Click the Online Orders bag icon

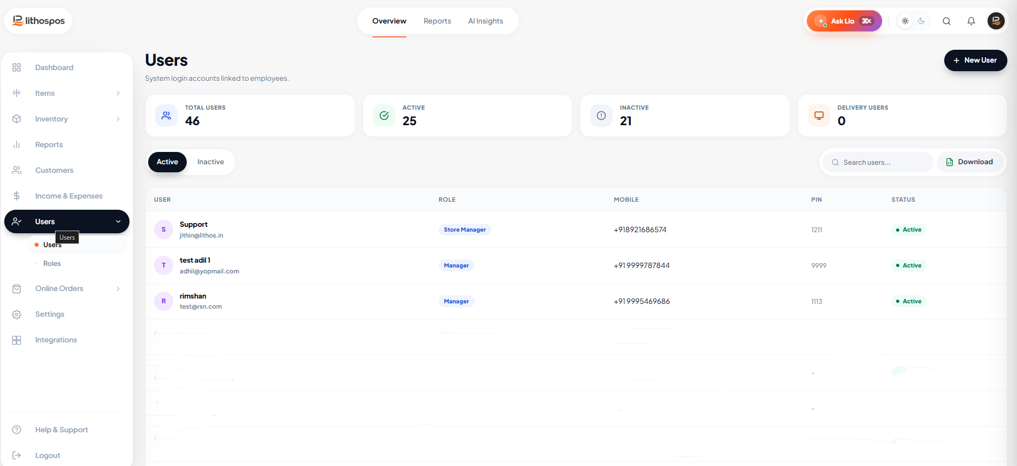tap(17, 289)
